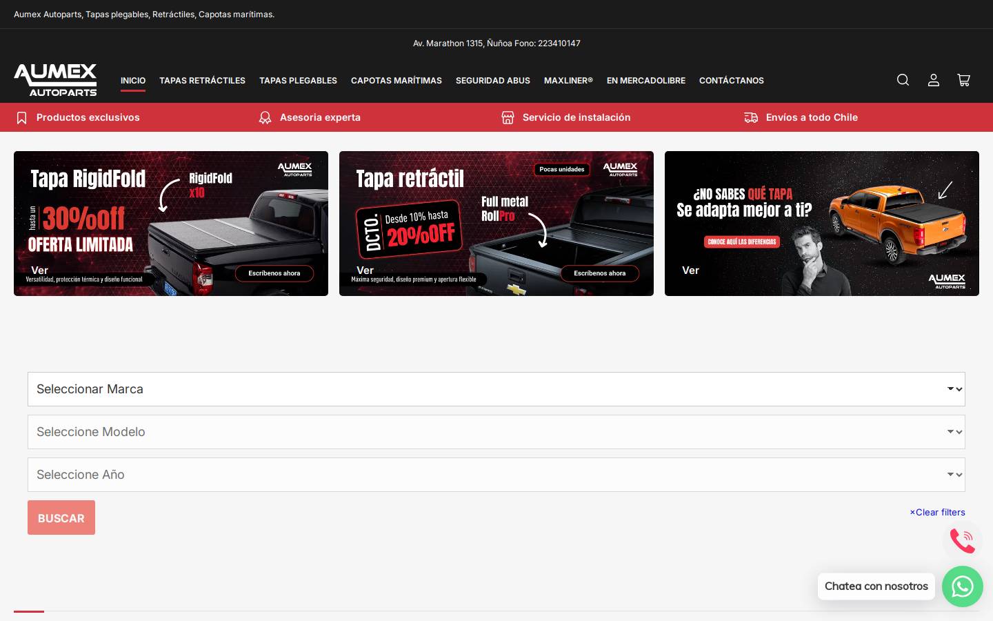993x621 pixels.
Task: Open the user account icon
Action: coord(934,80)
